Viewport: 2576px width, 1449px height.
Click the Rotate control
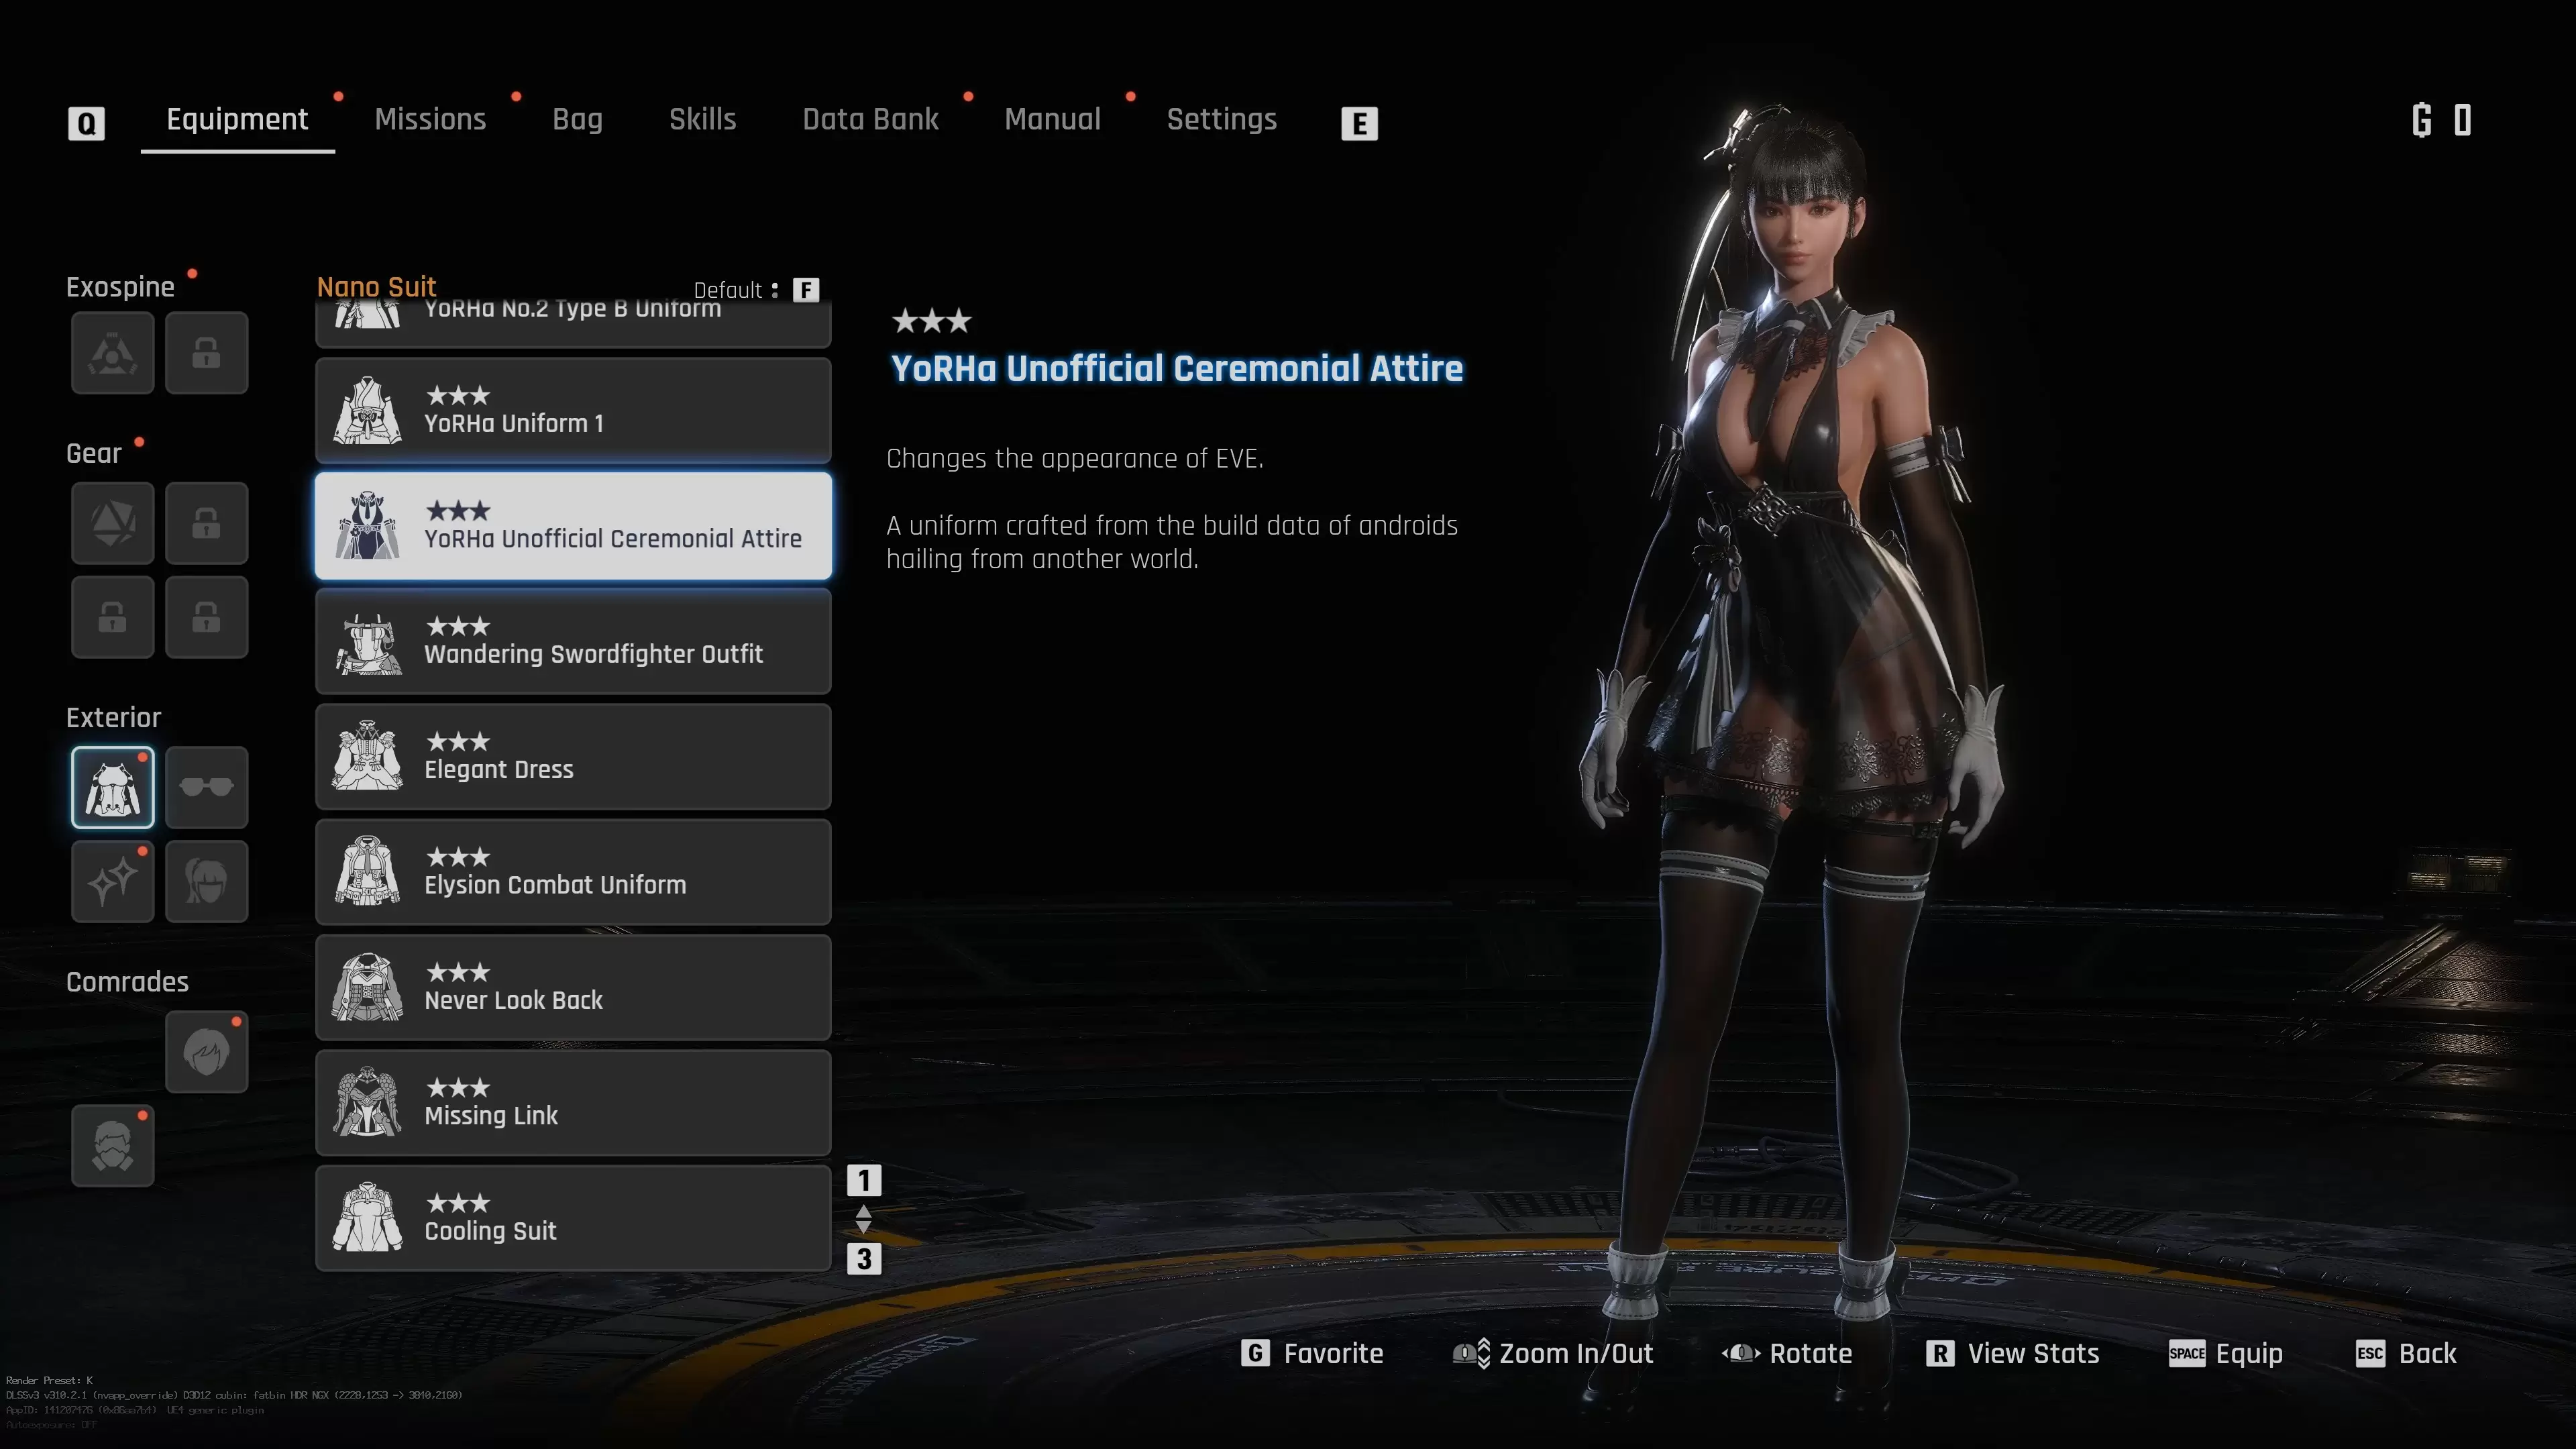[1786, 1353]
